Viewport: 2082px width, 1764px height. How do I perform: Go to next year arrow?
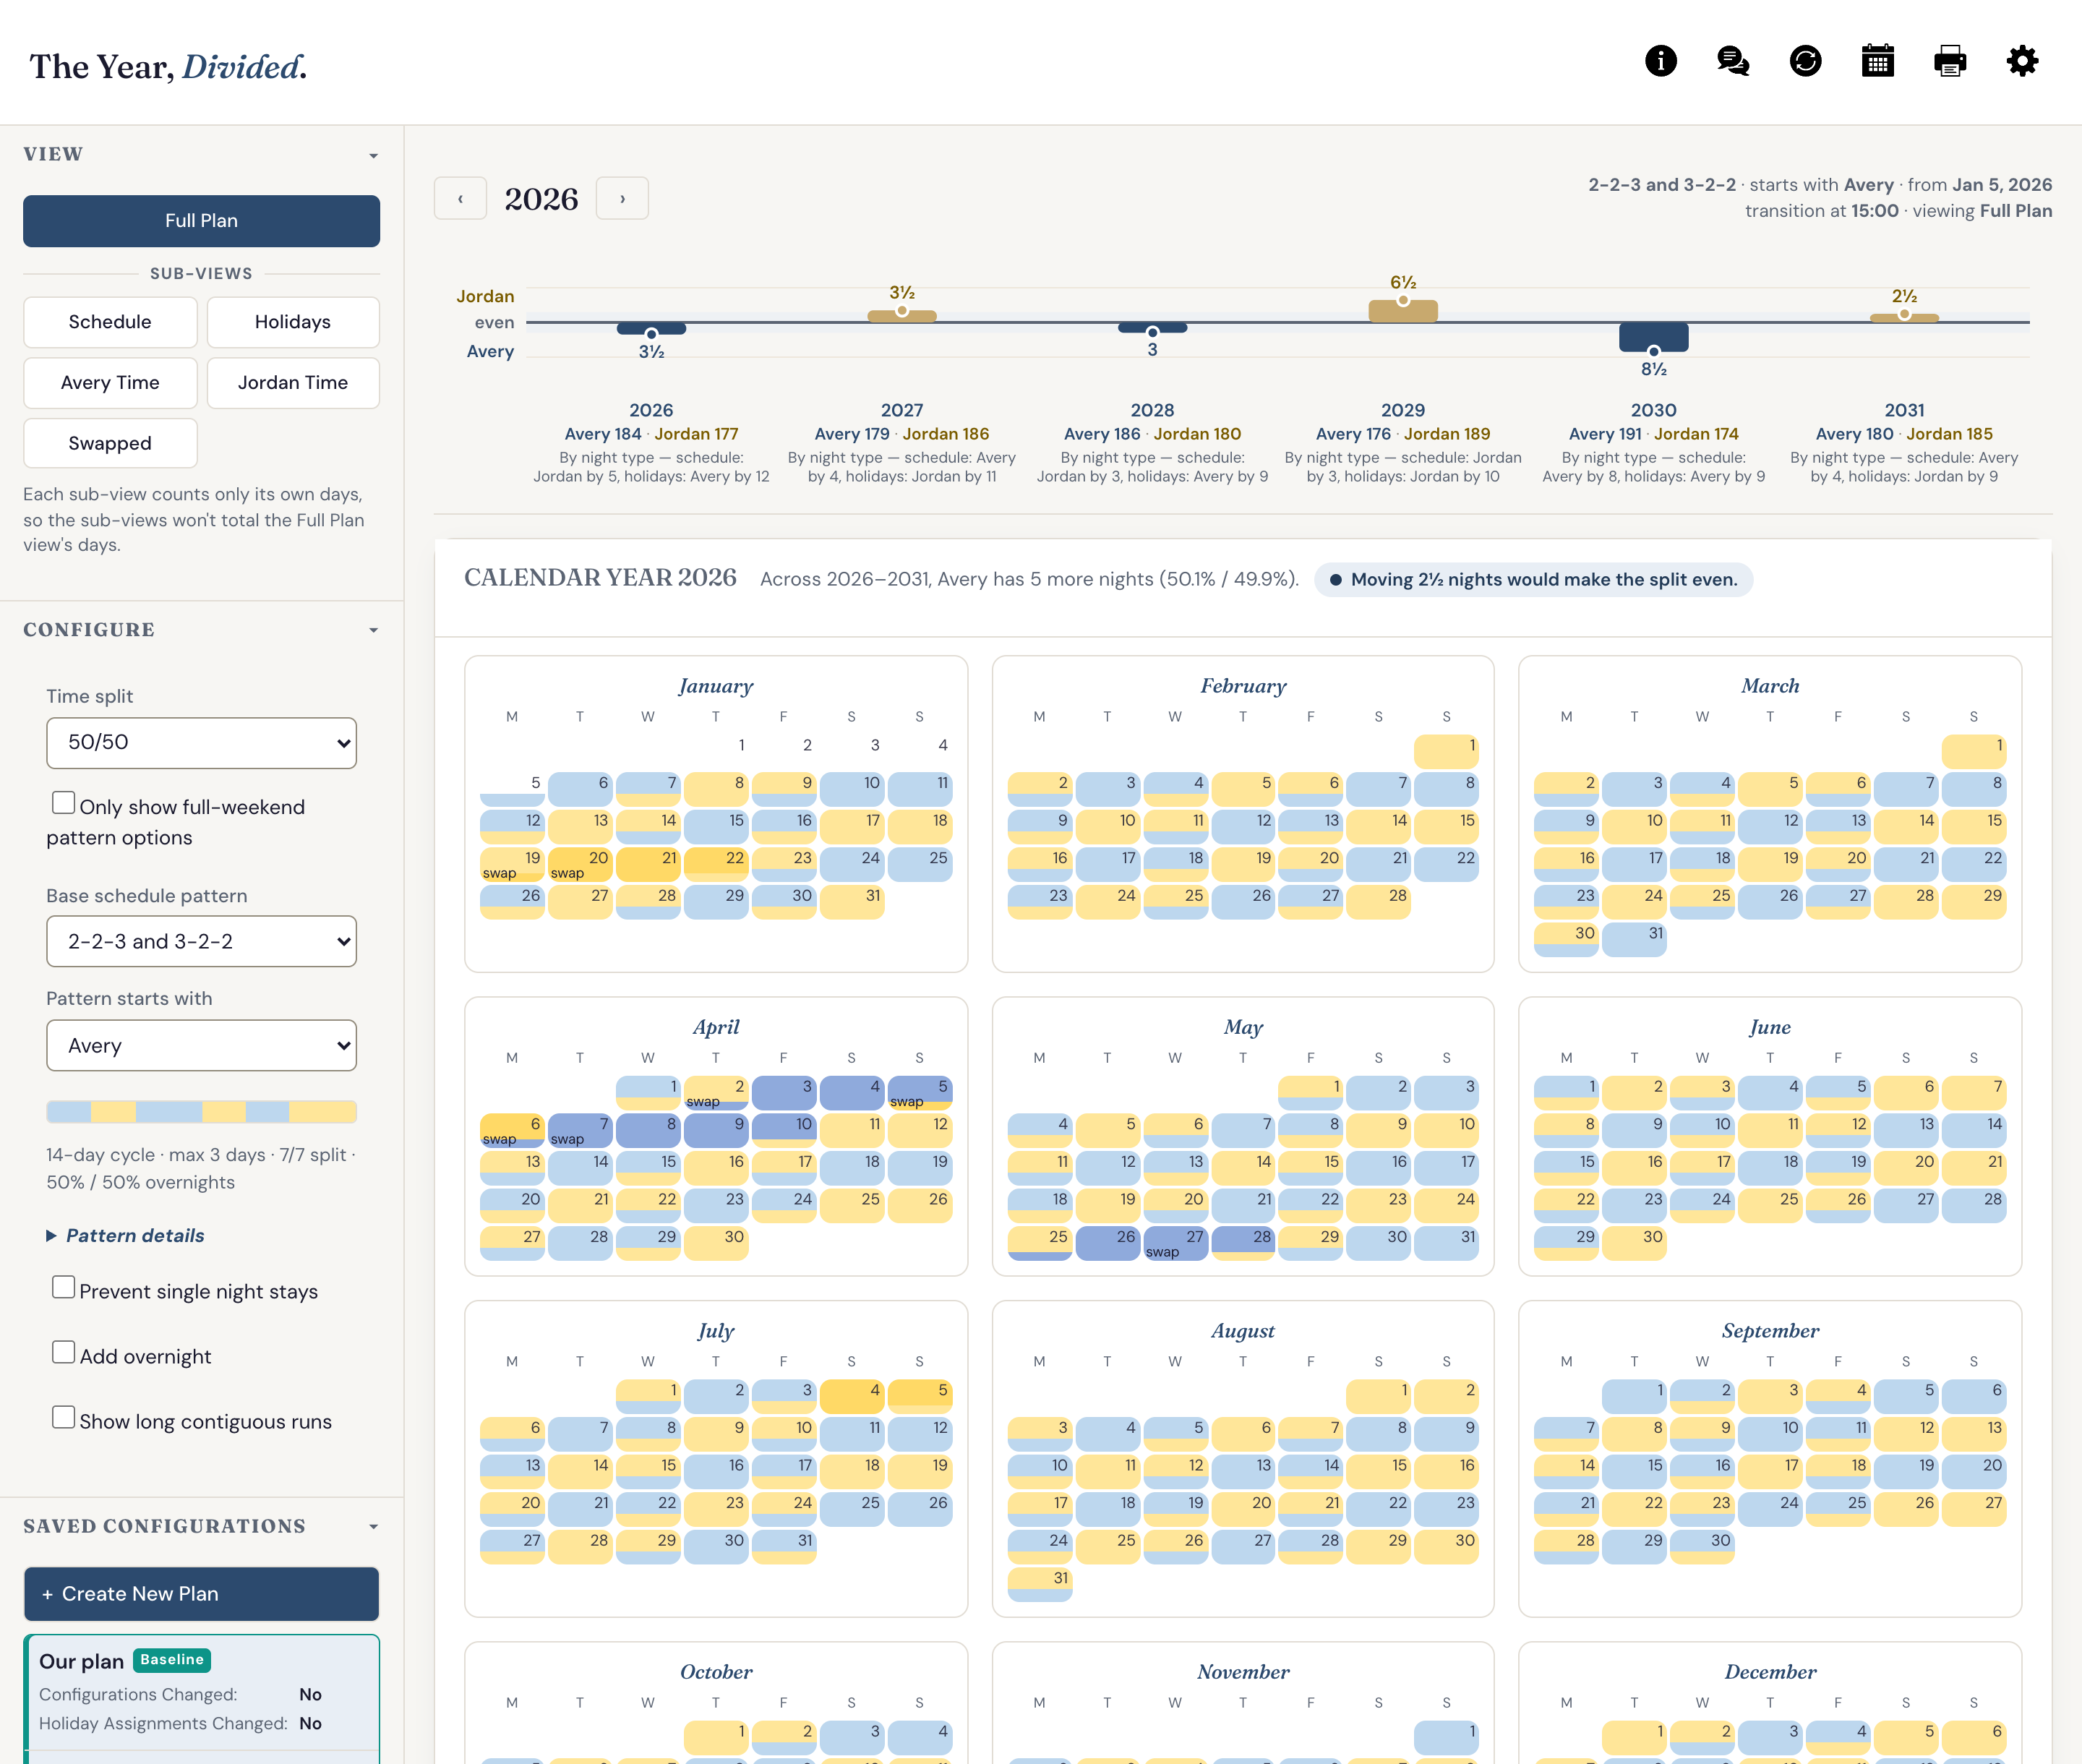[622, 198]
